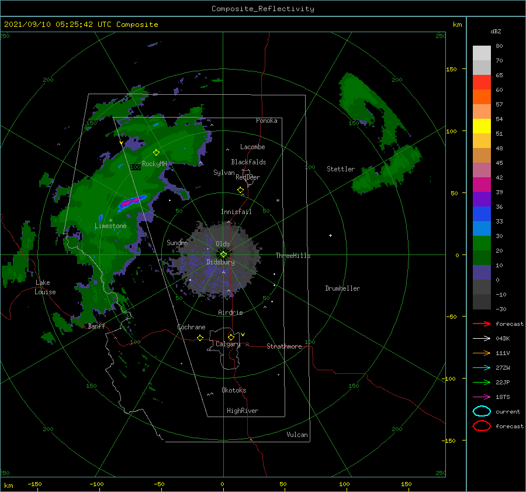Click the red forecast ellipse in the legend

[x=482, y=425]
